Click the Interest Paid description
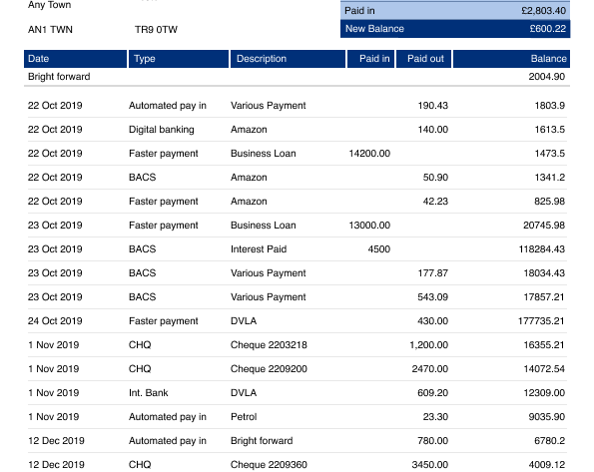 coord(259,249)
